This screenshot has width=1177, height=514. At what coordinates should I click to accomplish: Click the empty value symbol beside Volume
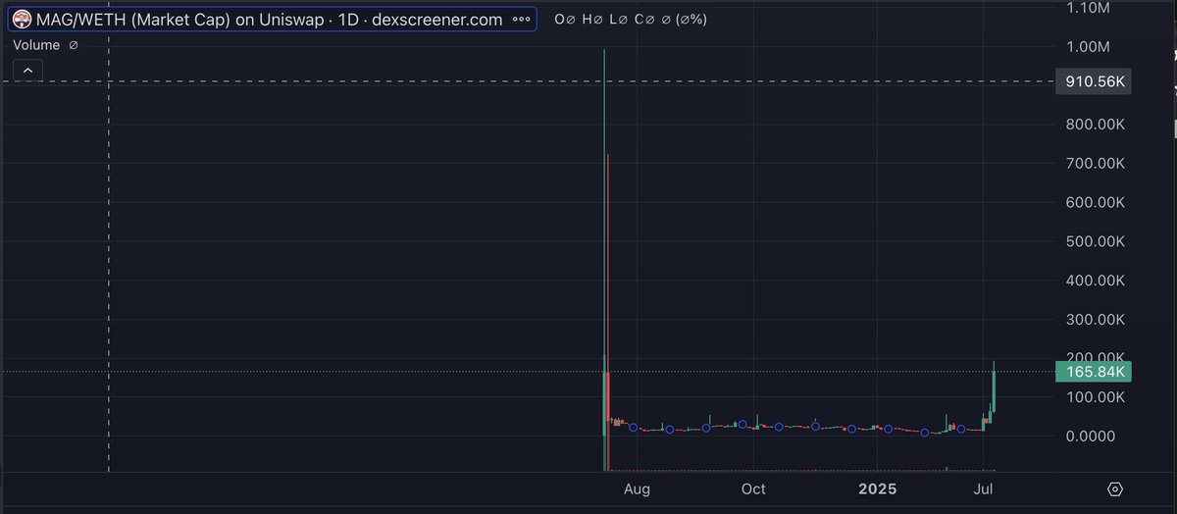coord(75,45)
